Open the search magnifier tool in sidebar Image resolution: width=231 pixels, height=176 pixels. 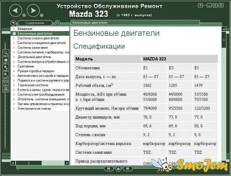6,53
